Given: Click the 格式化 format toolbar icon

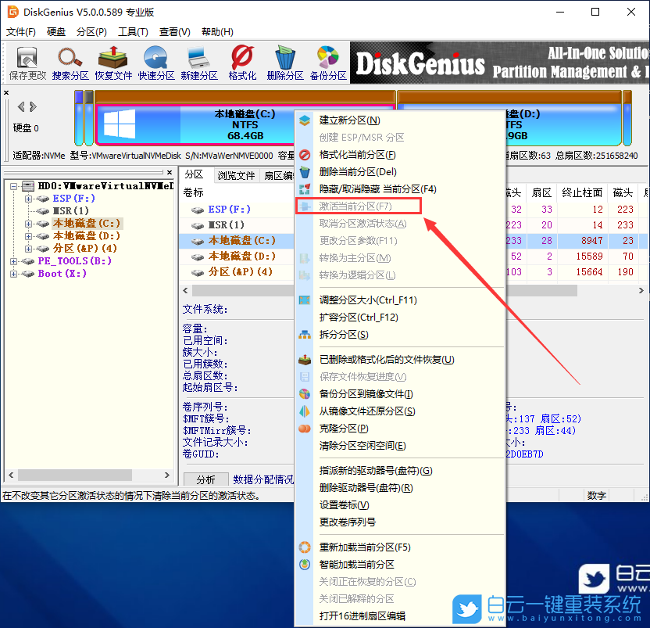Looking at the screenshot, I should click(x=242, y=63).
